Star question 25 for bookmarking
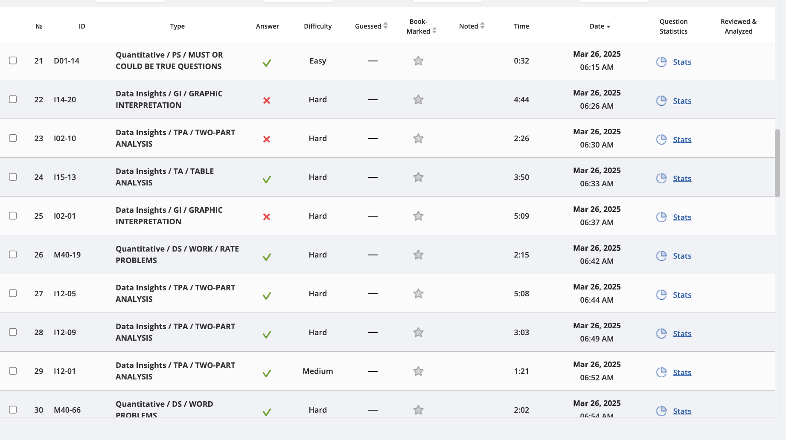The width and height of the screenshot is (786, 440). pyautogui.click(x=418, y=216)
